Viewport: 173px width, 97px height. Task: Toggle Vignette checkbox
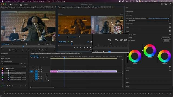170,70
